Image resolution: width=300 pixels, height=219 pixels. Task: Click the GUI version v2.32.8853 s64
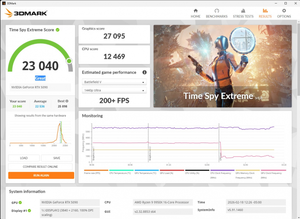pos(163,212)
